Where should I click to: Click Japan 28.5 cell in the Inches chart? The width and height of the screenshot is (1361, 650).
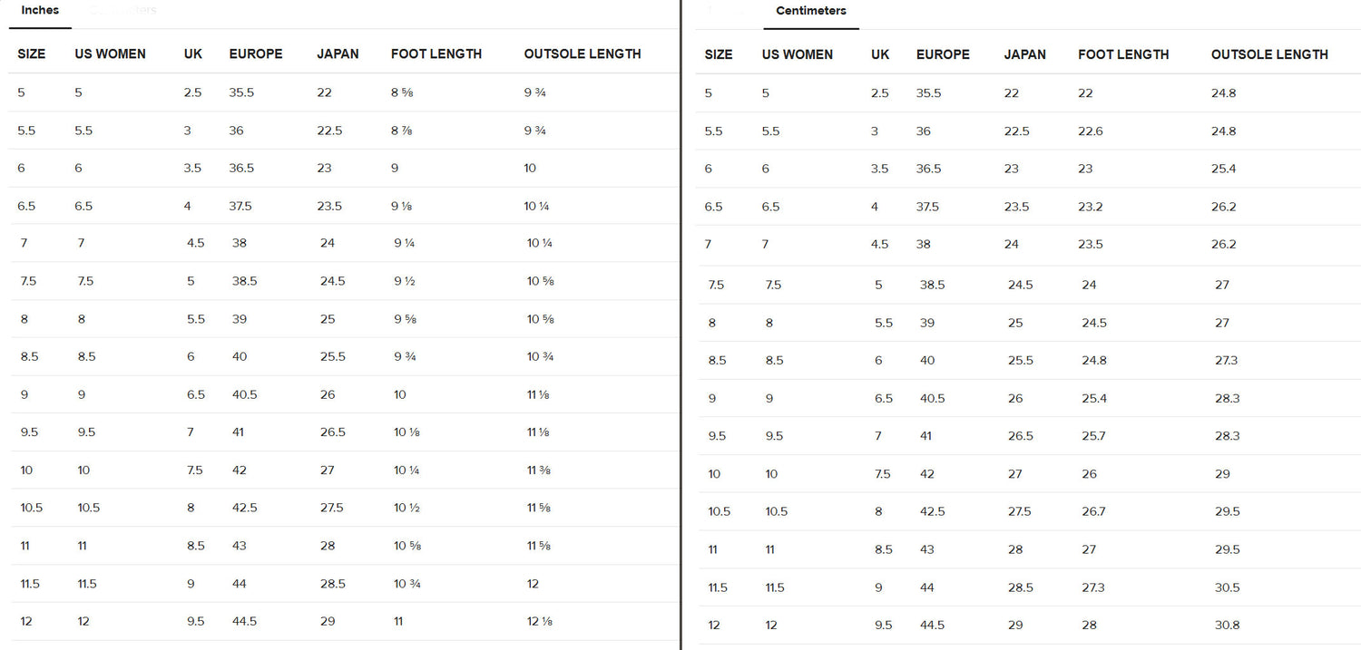[x=332, y=584]
